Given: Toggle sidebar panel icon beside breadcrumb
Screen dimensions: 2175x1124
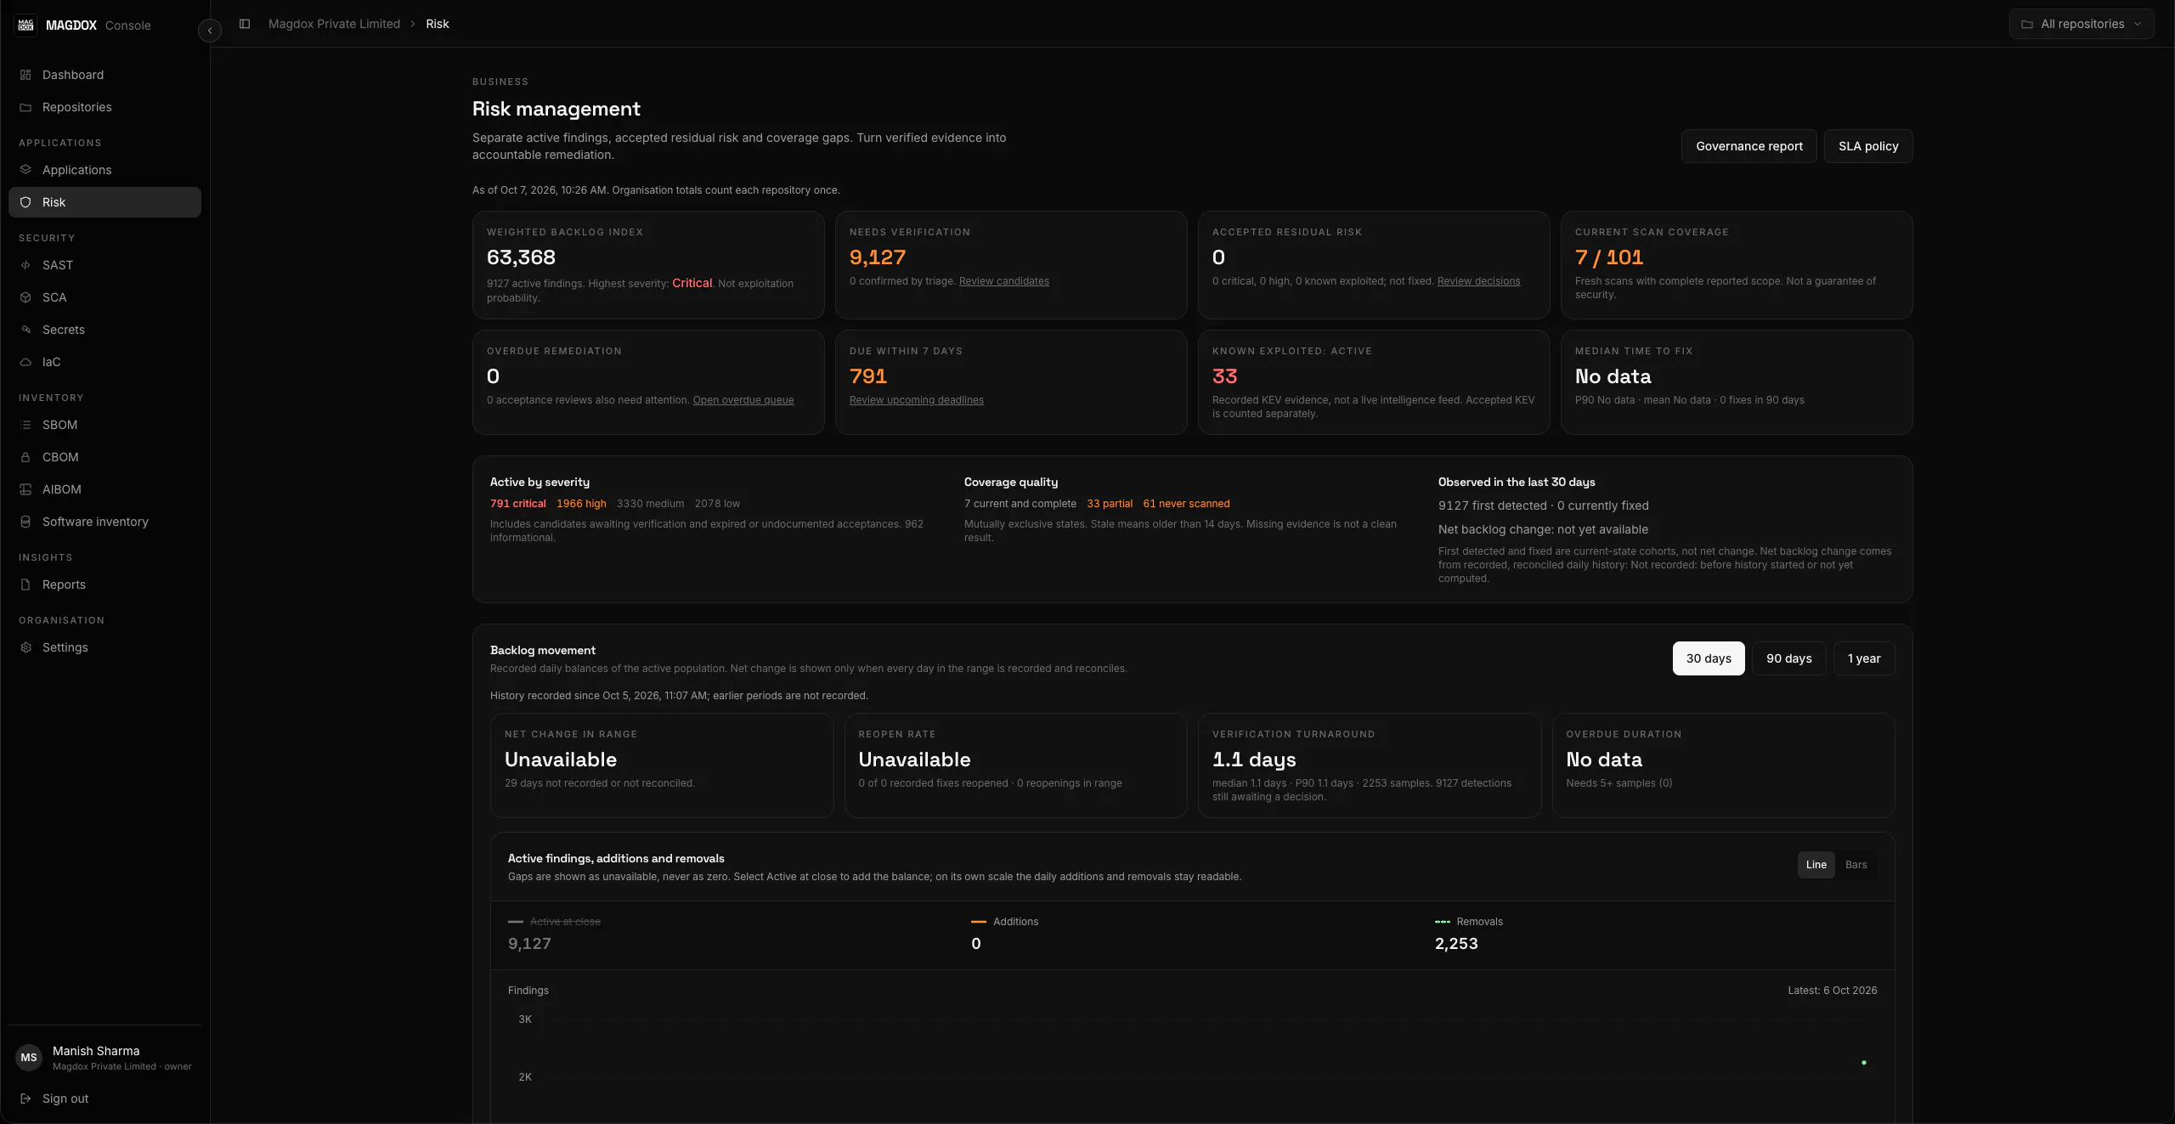Looking at the screenshot, I should [245, 24].
